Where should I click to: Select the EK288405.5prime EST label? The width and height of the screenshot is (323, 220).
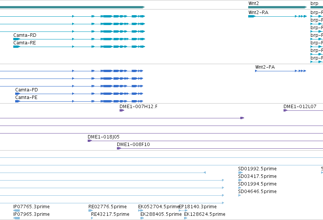point(161,214)
